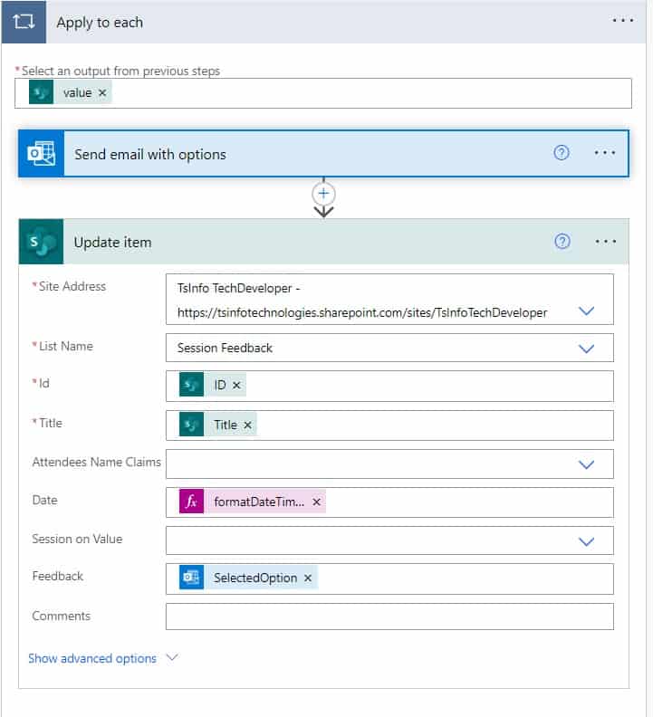Click inside the Comments input field
653x717 pixels.
coord(389,617)
